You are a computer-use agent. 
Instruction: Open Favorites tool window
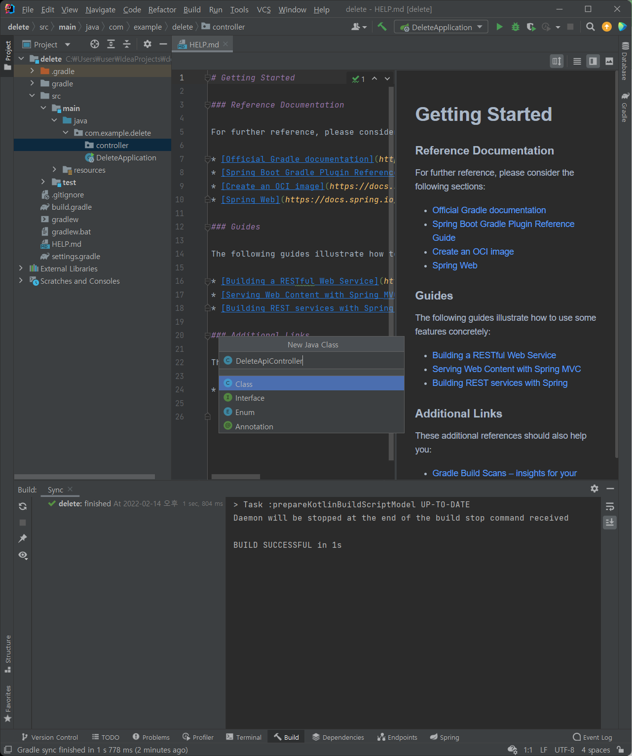point(8,704)
